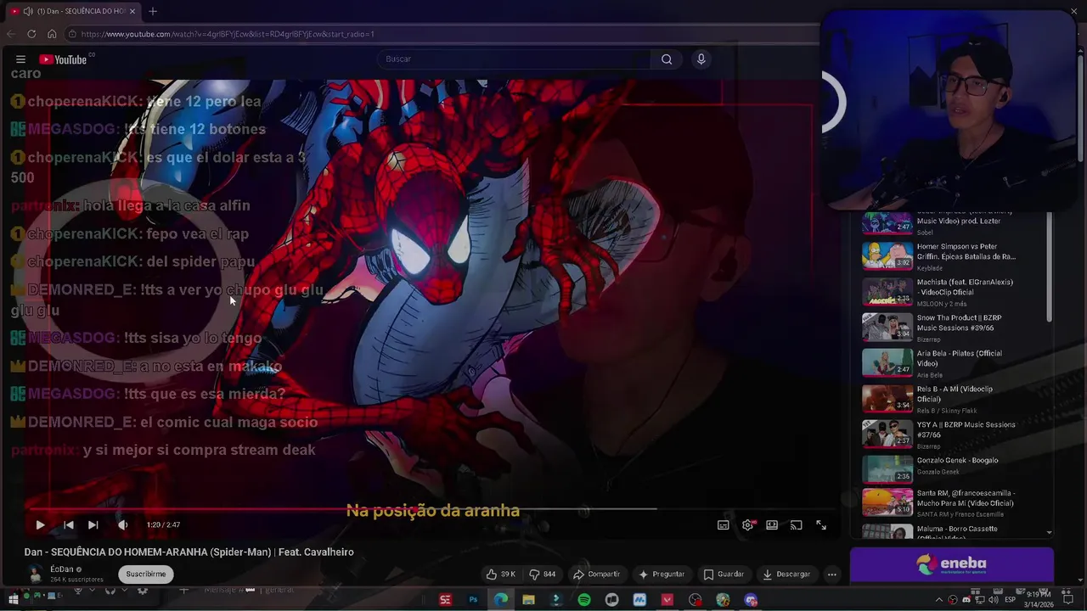Reload the page in browser toolbar
This screenshot has width=1087, height=611.
point(31,34)
